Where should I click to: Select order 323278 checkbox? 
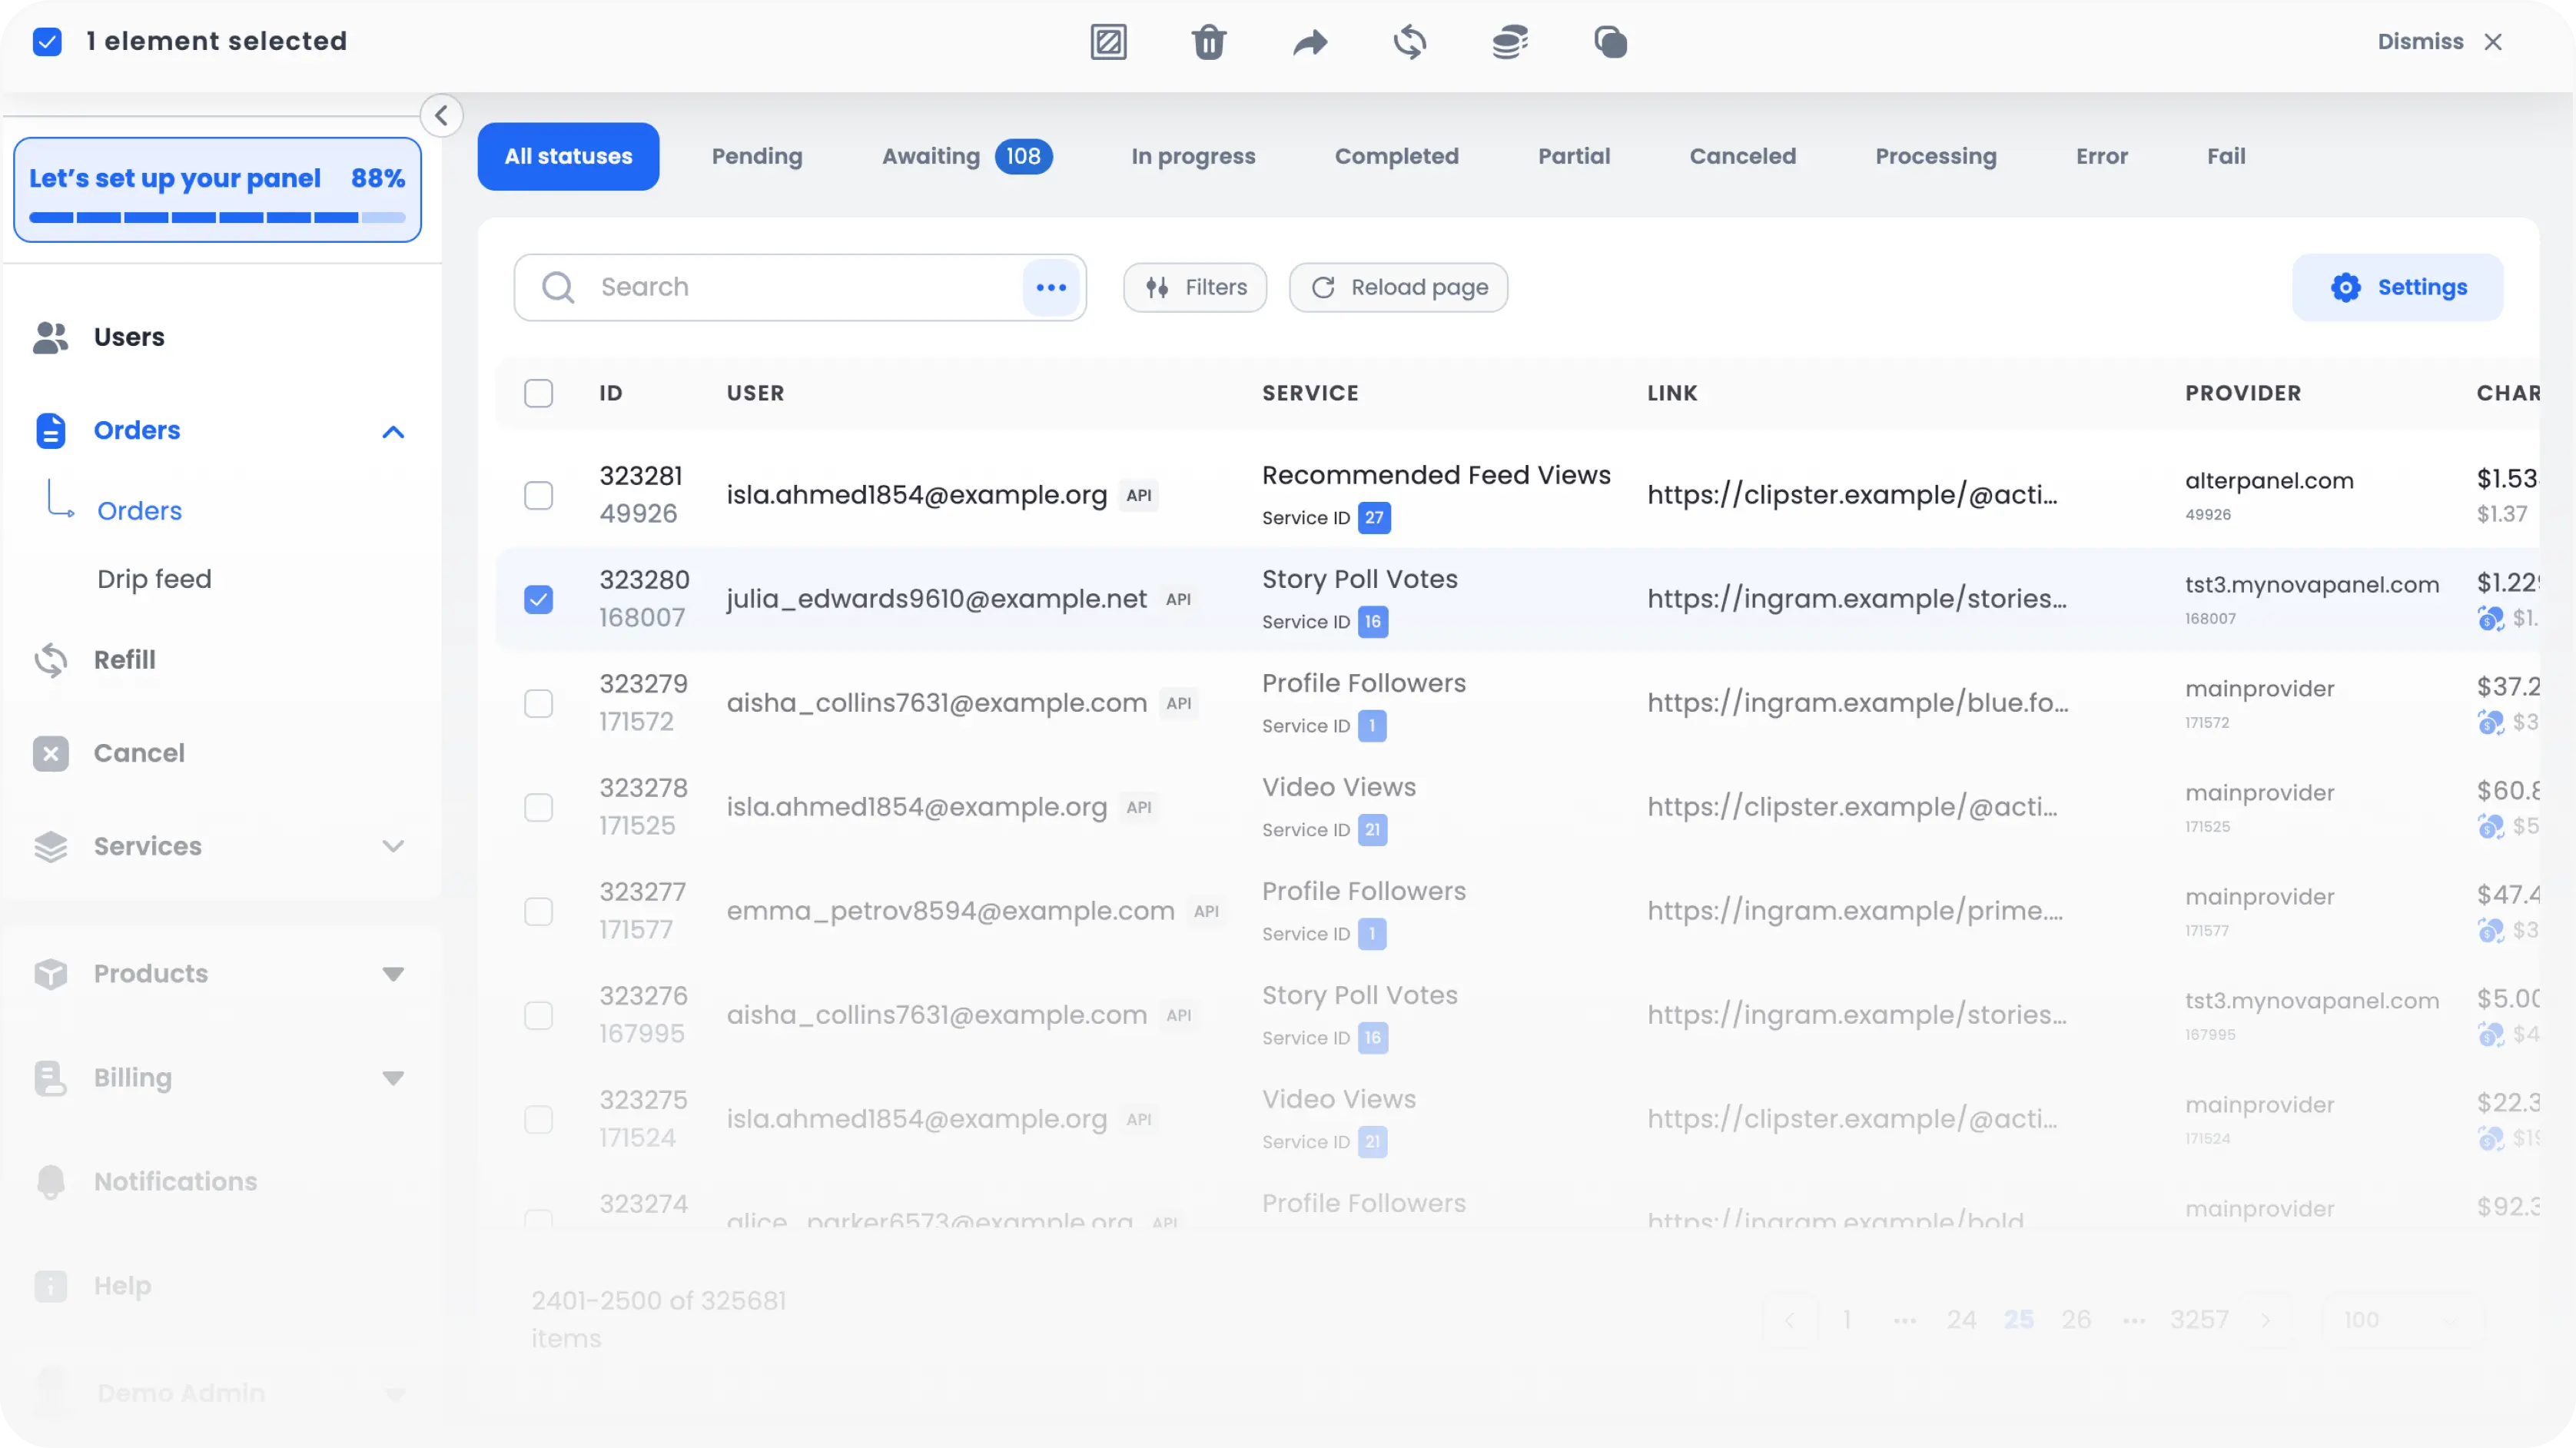538,807
